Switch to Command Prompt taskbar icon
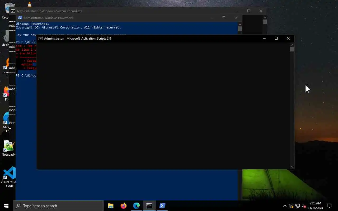 [149, 206]
